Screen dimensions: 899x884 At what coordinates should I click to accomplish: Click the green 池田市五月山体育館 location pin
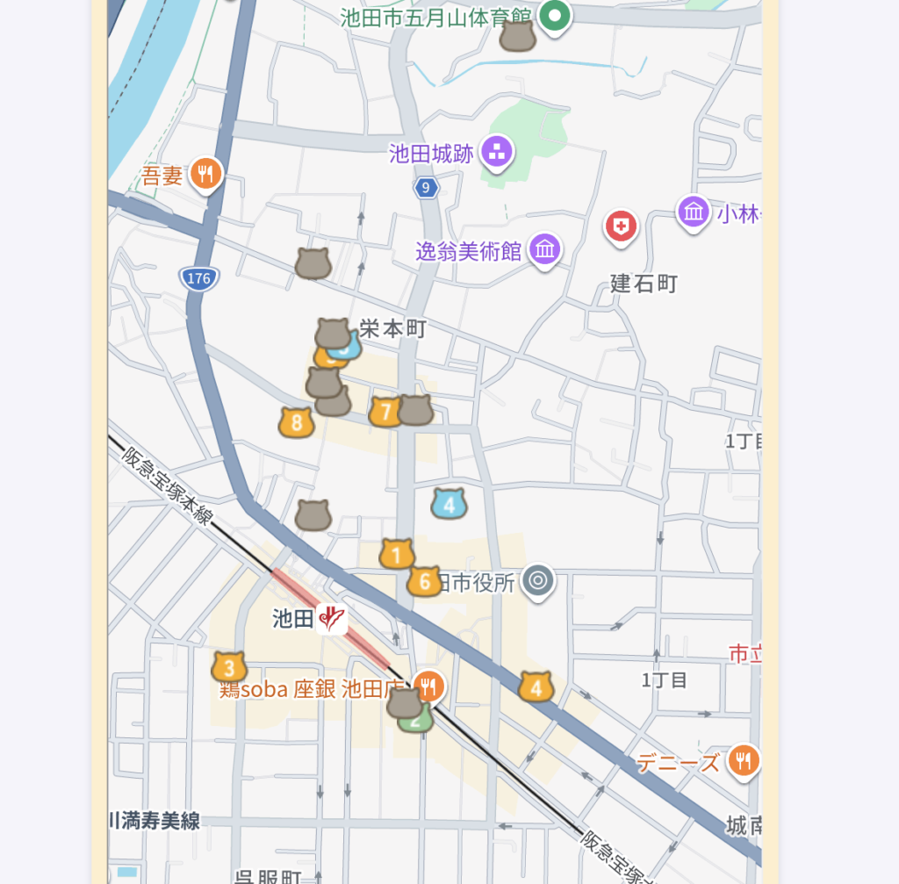[554, 16]
